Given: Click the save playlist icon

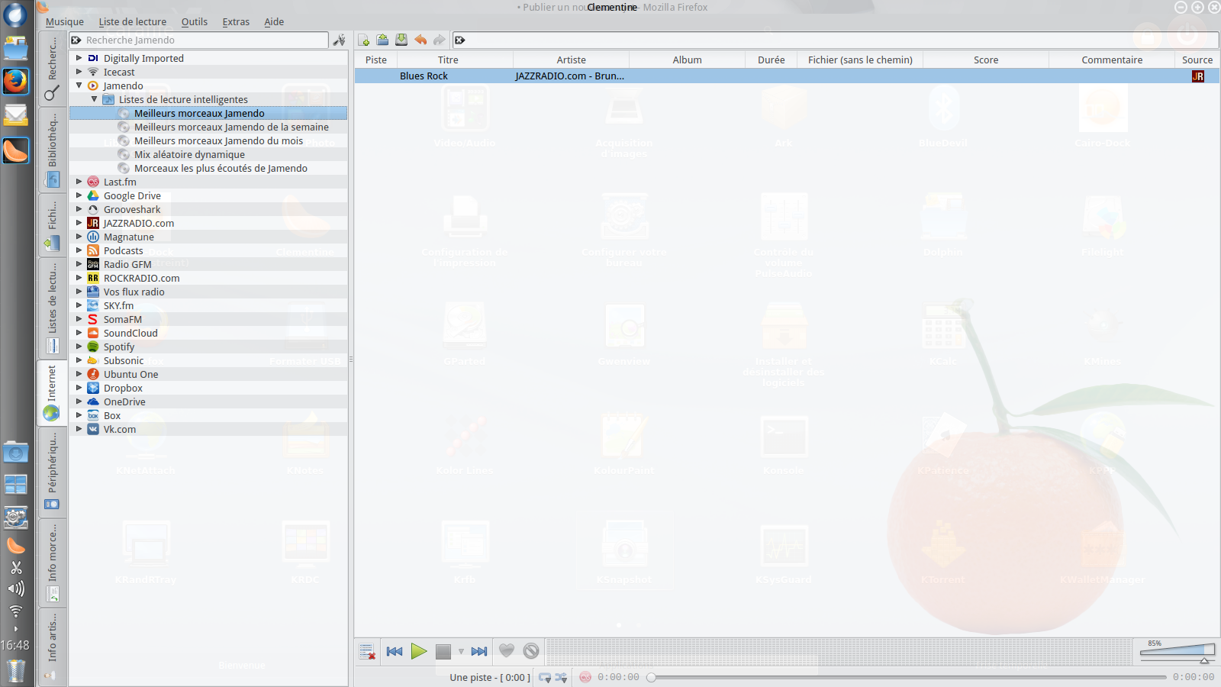Looking at the screenshot, I should (401, 40).
